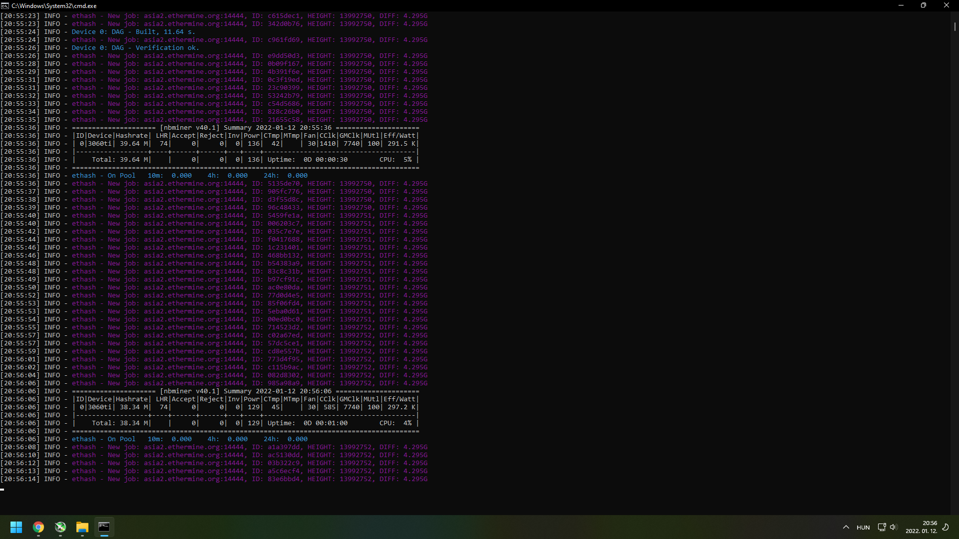Open File Explorer from the taskbar
The image size is (959, 539).
pyautogui.click(x=82, y=527)
